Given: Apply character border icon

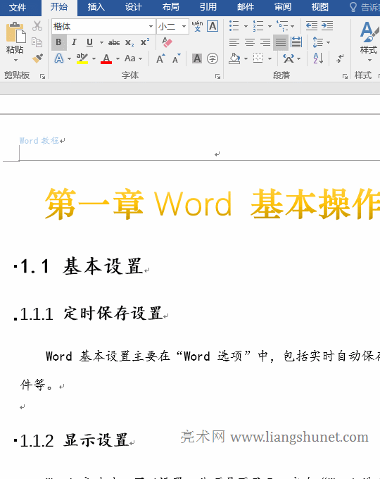Looking at the screenshot, I should point(213,26).
